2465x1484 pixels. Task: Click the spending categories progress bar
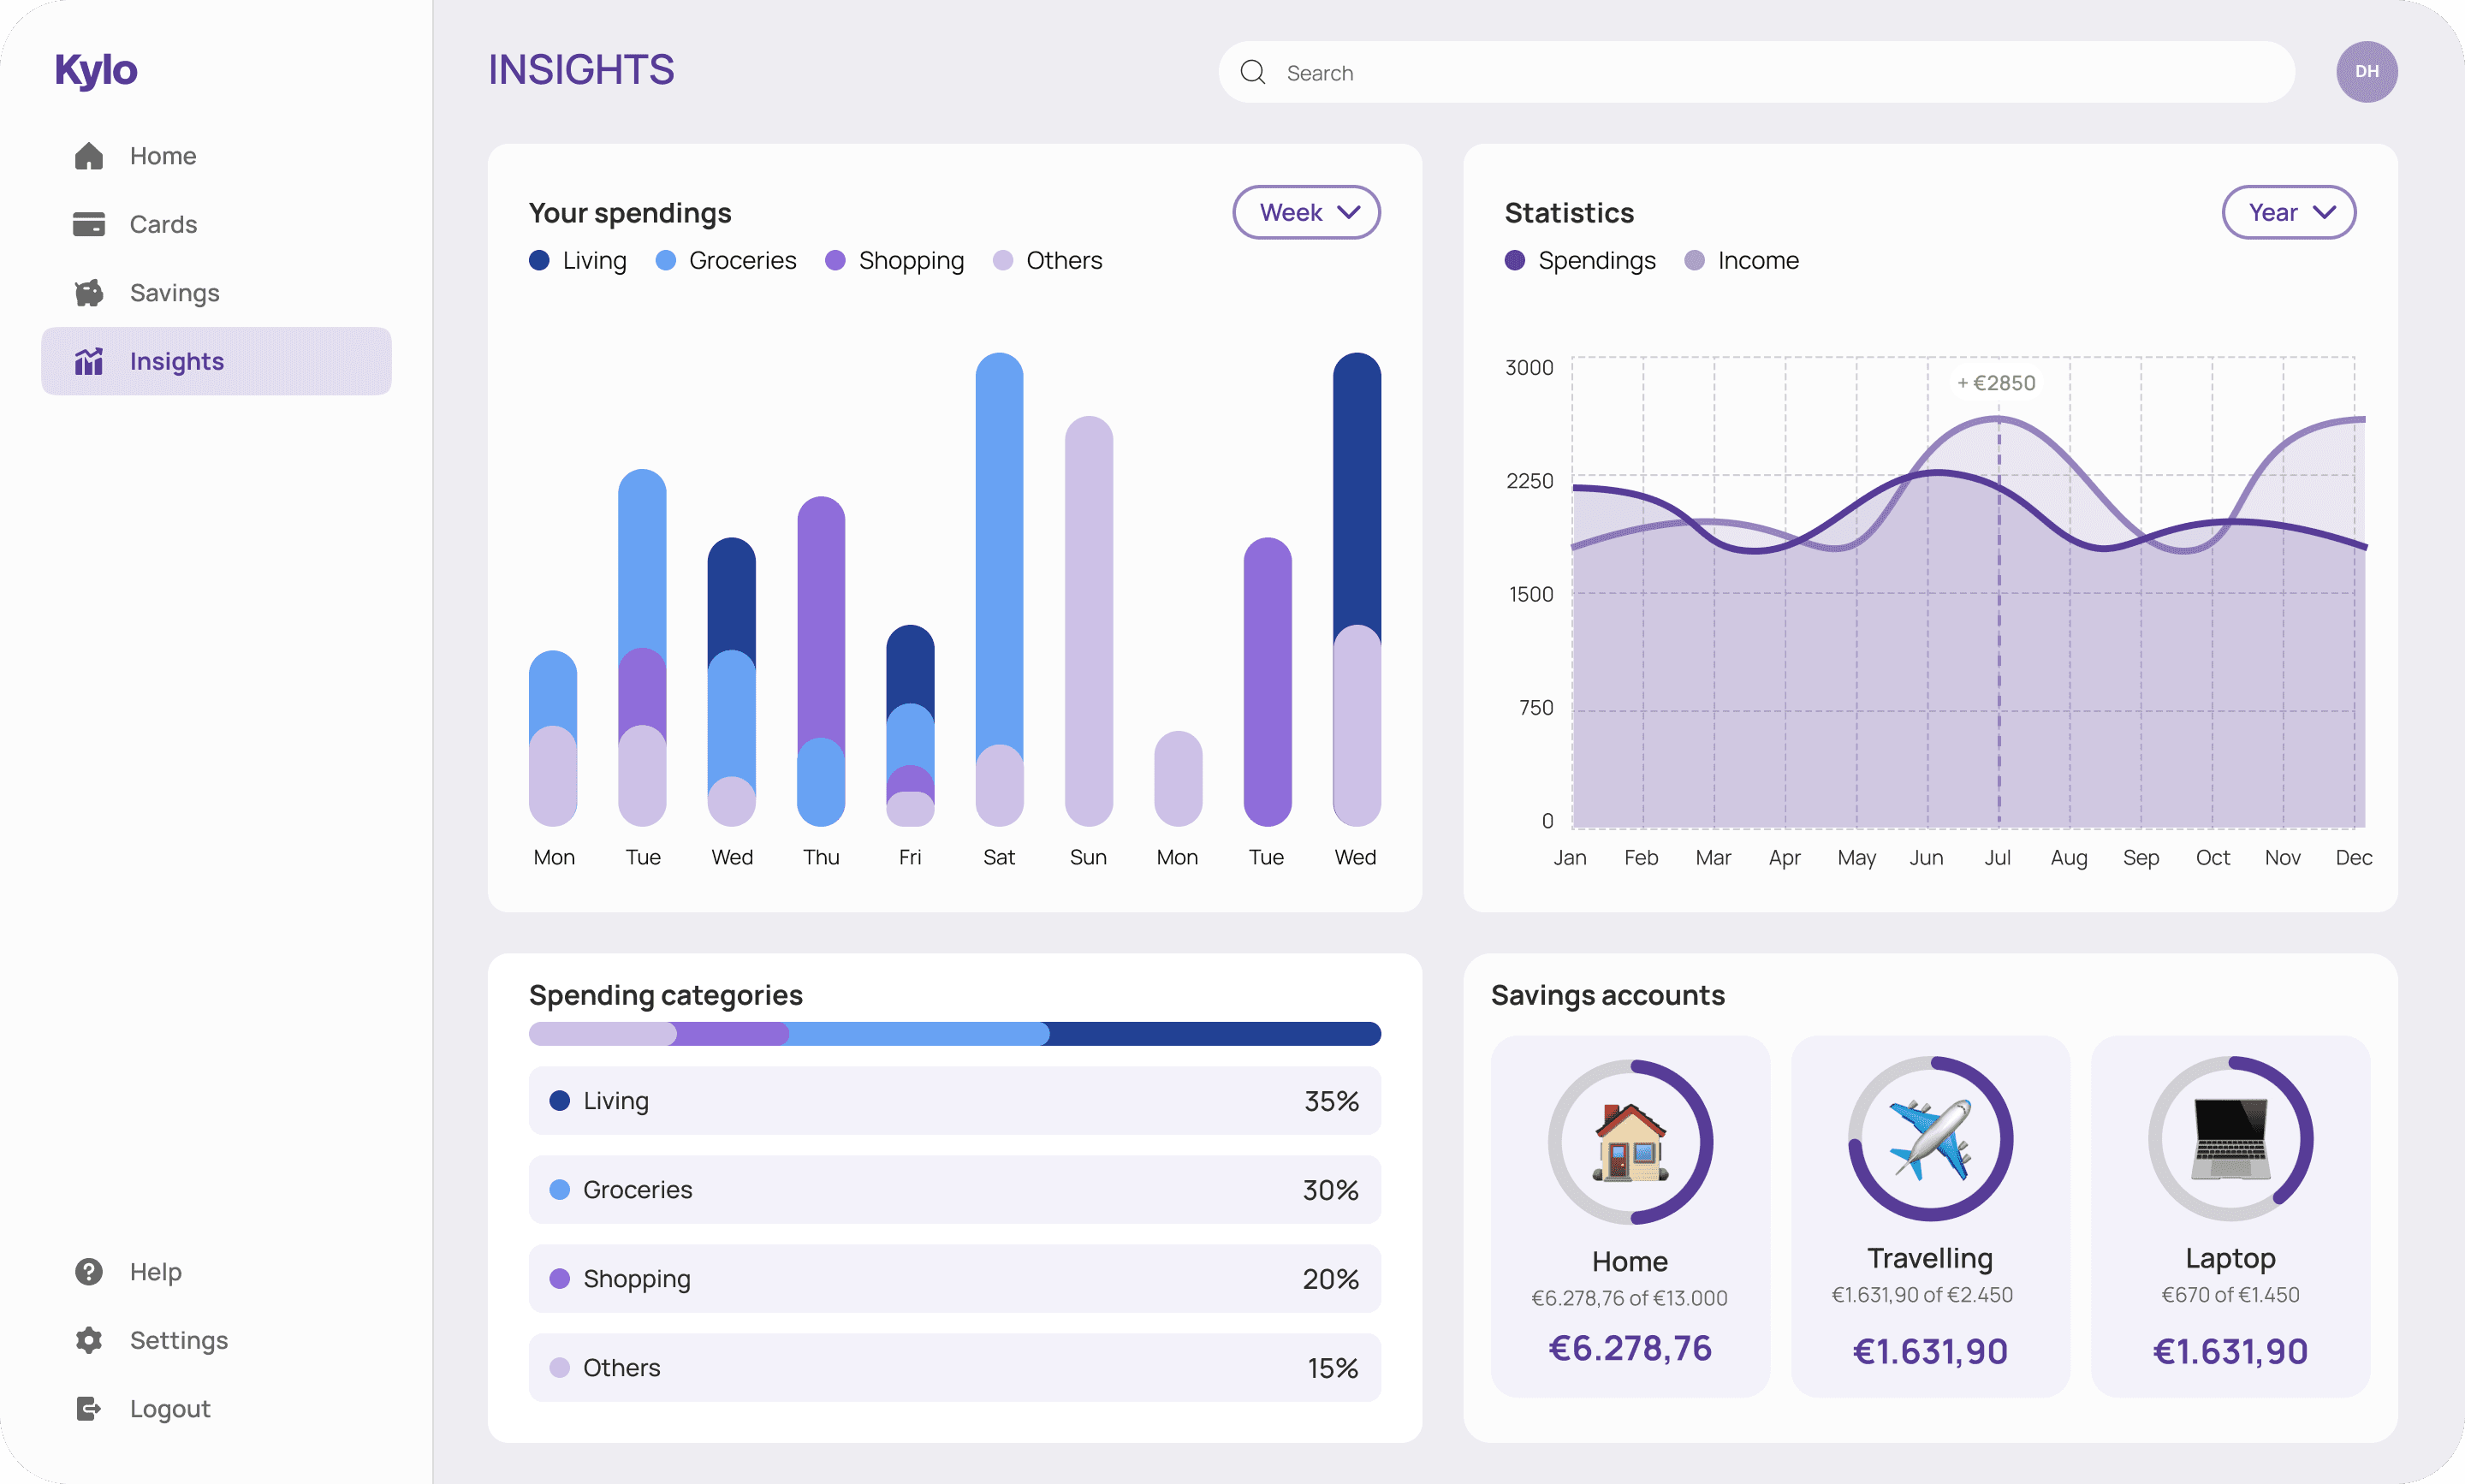(x=954, y=1033)
